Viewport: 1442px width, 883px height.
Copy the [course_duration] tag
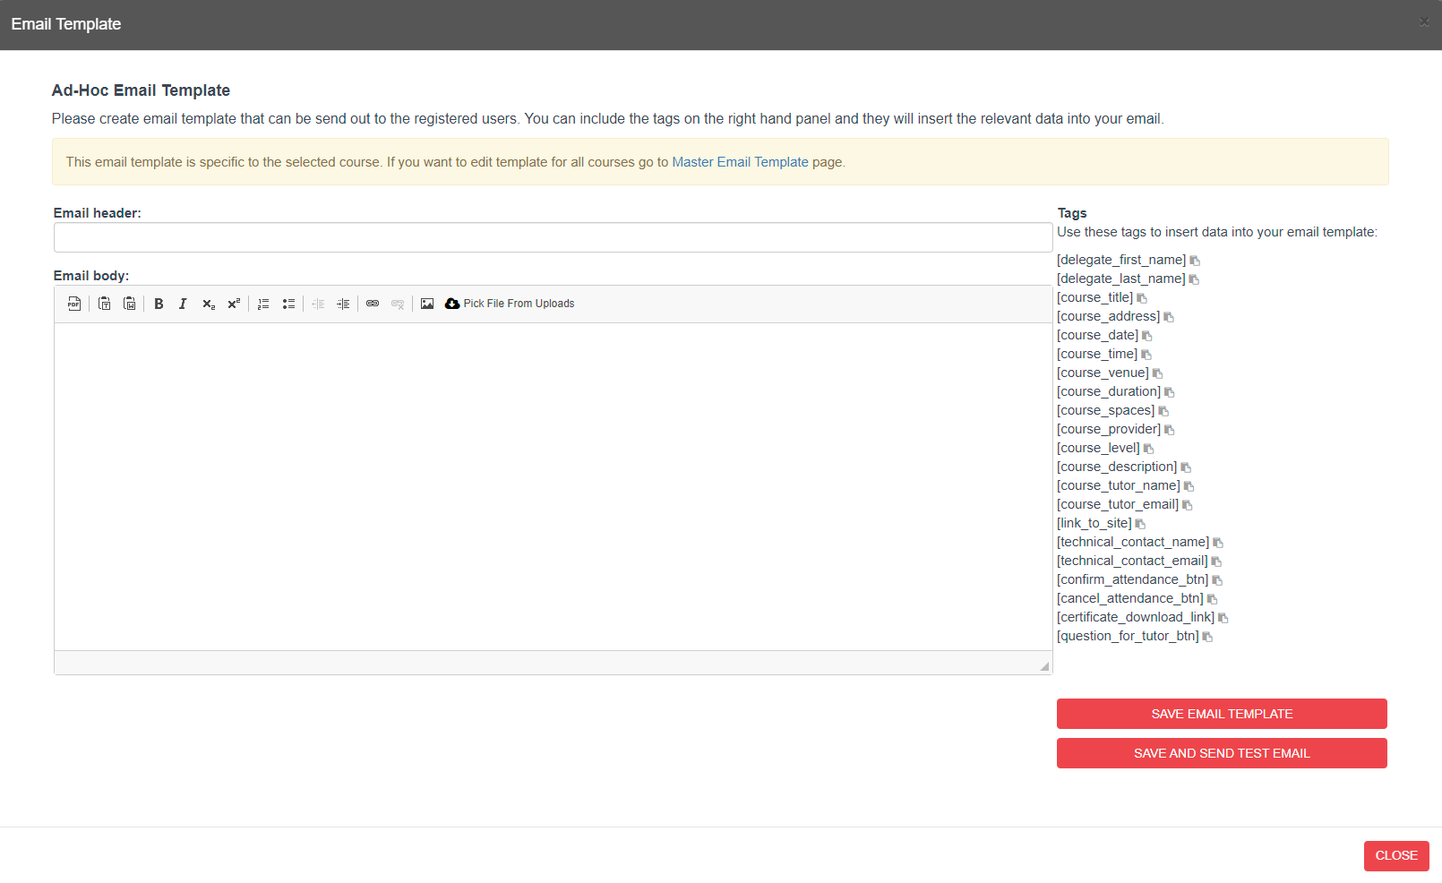[x=1170, y=392]
